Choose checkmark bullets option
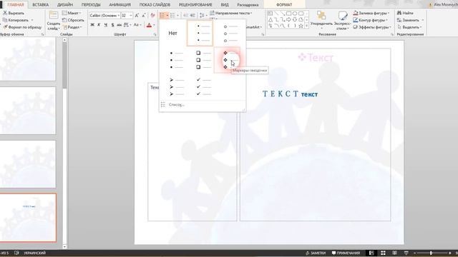This screenshot has width=458, height=257. pyautogui.click(x=203, y=87)
